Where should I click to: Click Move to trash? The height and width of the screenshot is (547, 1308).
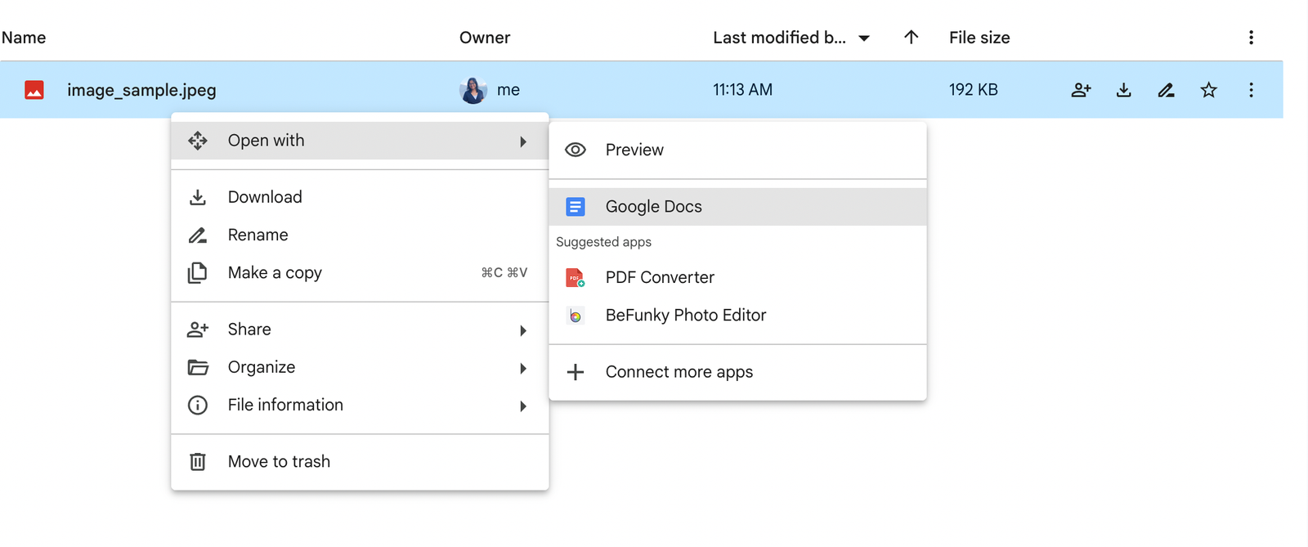coord(279,462)
